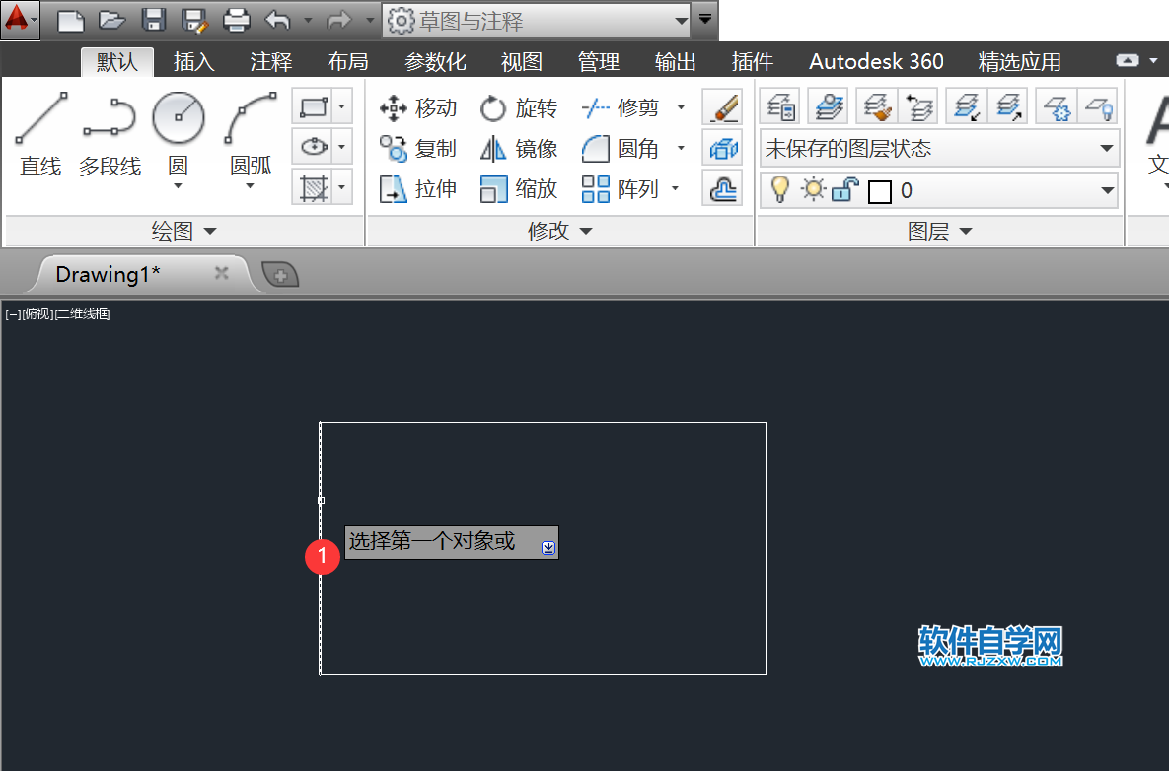Minimize ribbon panel toggle button
This screenshot has width=1169, height=771.
(1128, 60)
